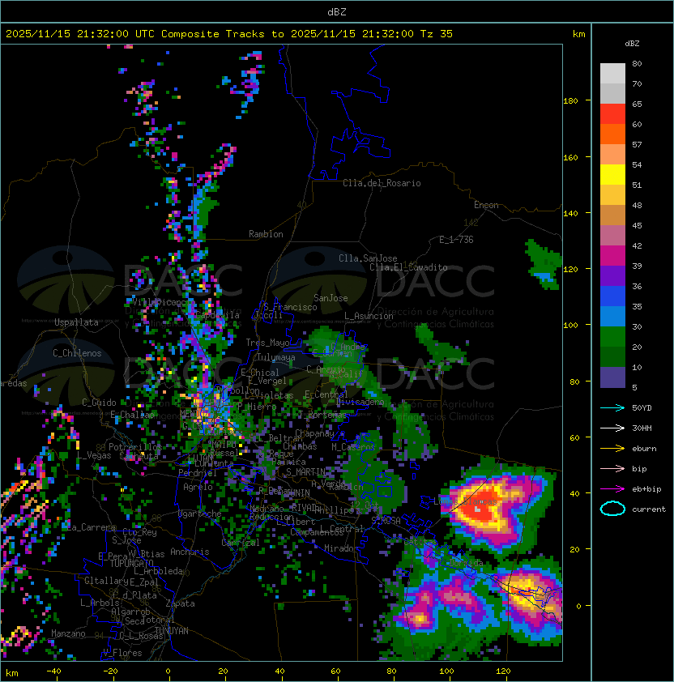Click the Manzano place label
This screenshot has height=682, width=674.
click(68, 633)
